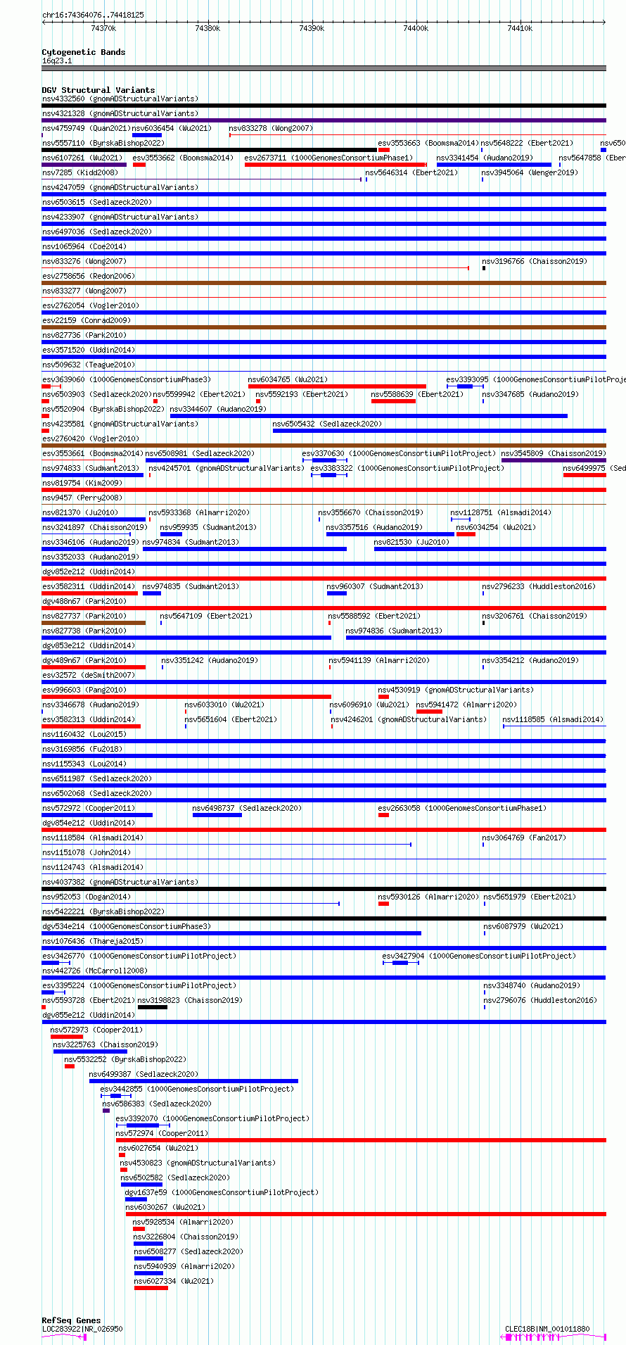
Task: Click the esv3427904 1000GenomesConsortiumPilotProject label
Action: [x=479, y=956]
